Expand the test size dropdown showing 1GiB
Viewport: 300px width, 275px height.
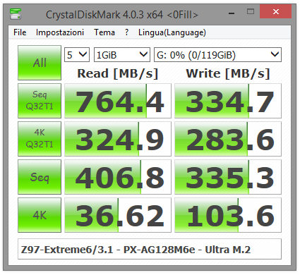[x=122, y=55]
